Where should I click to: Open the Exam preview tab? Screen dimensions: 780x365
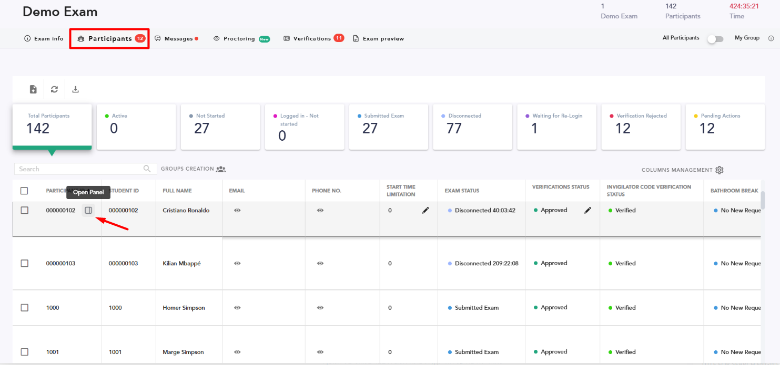tap(378, 39)
